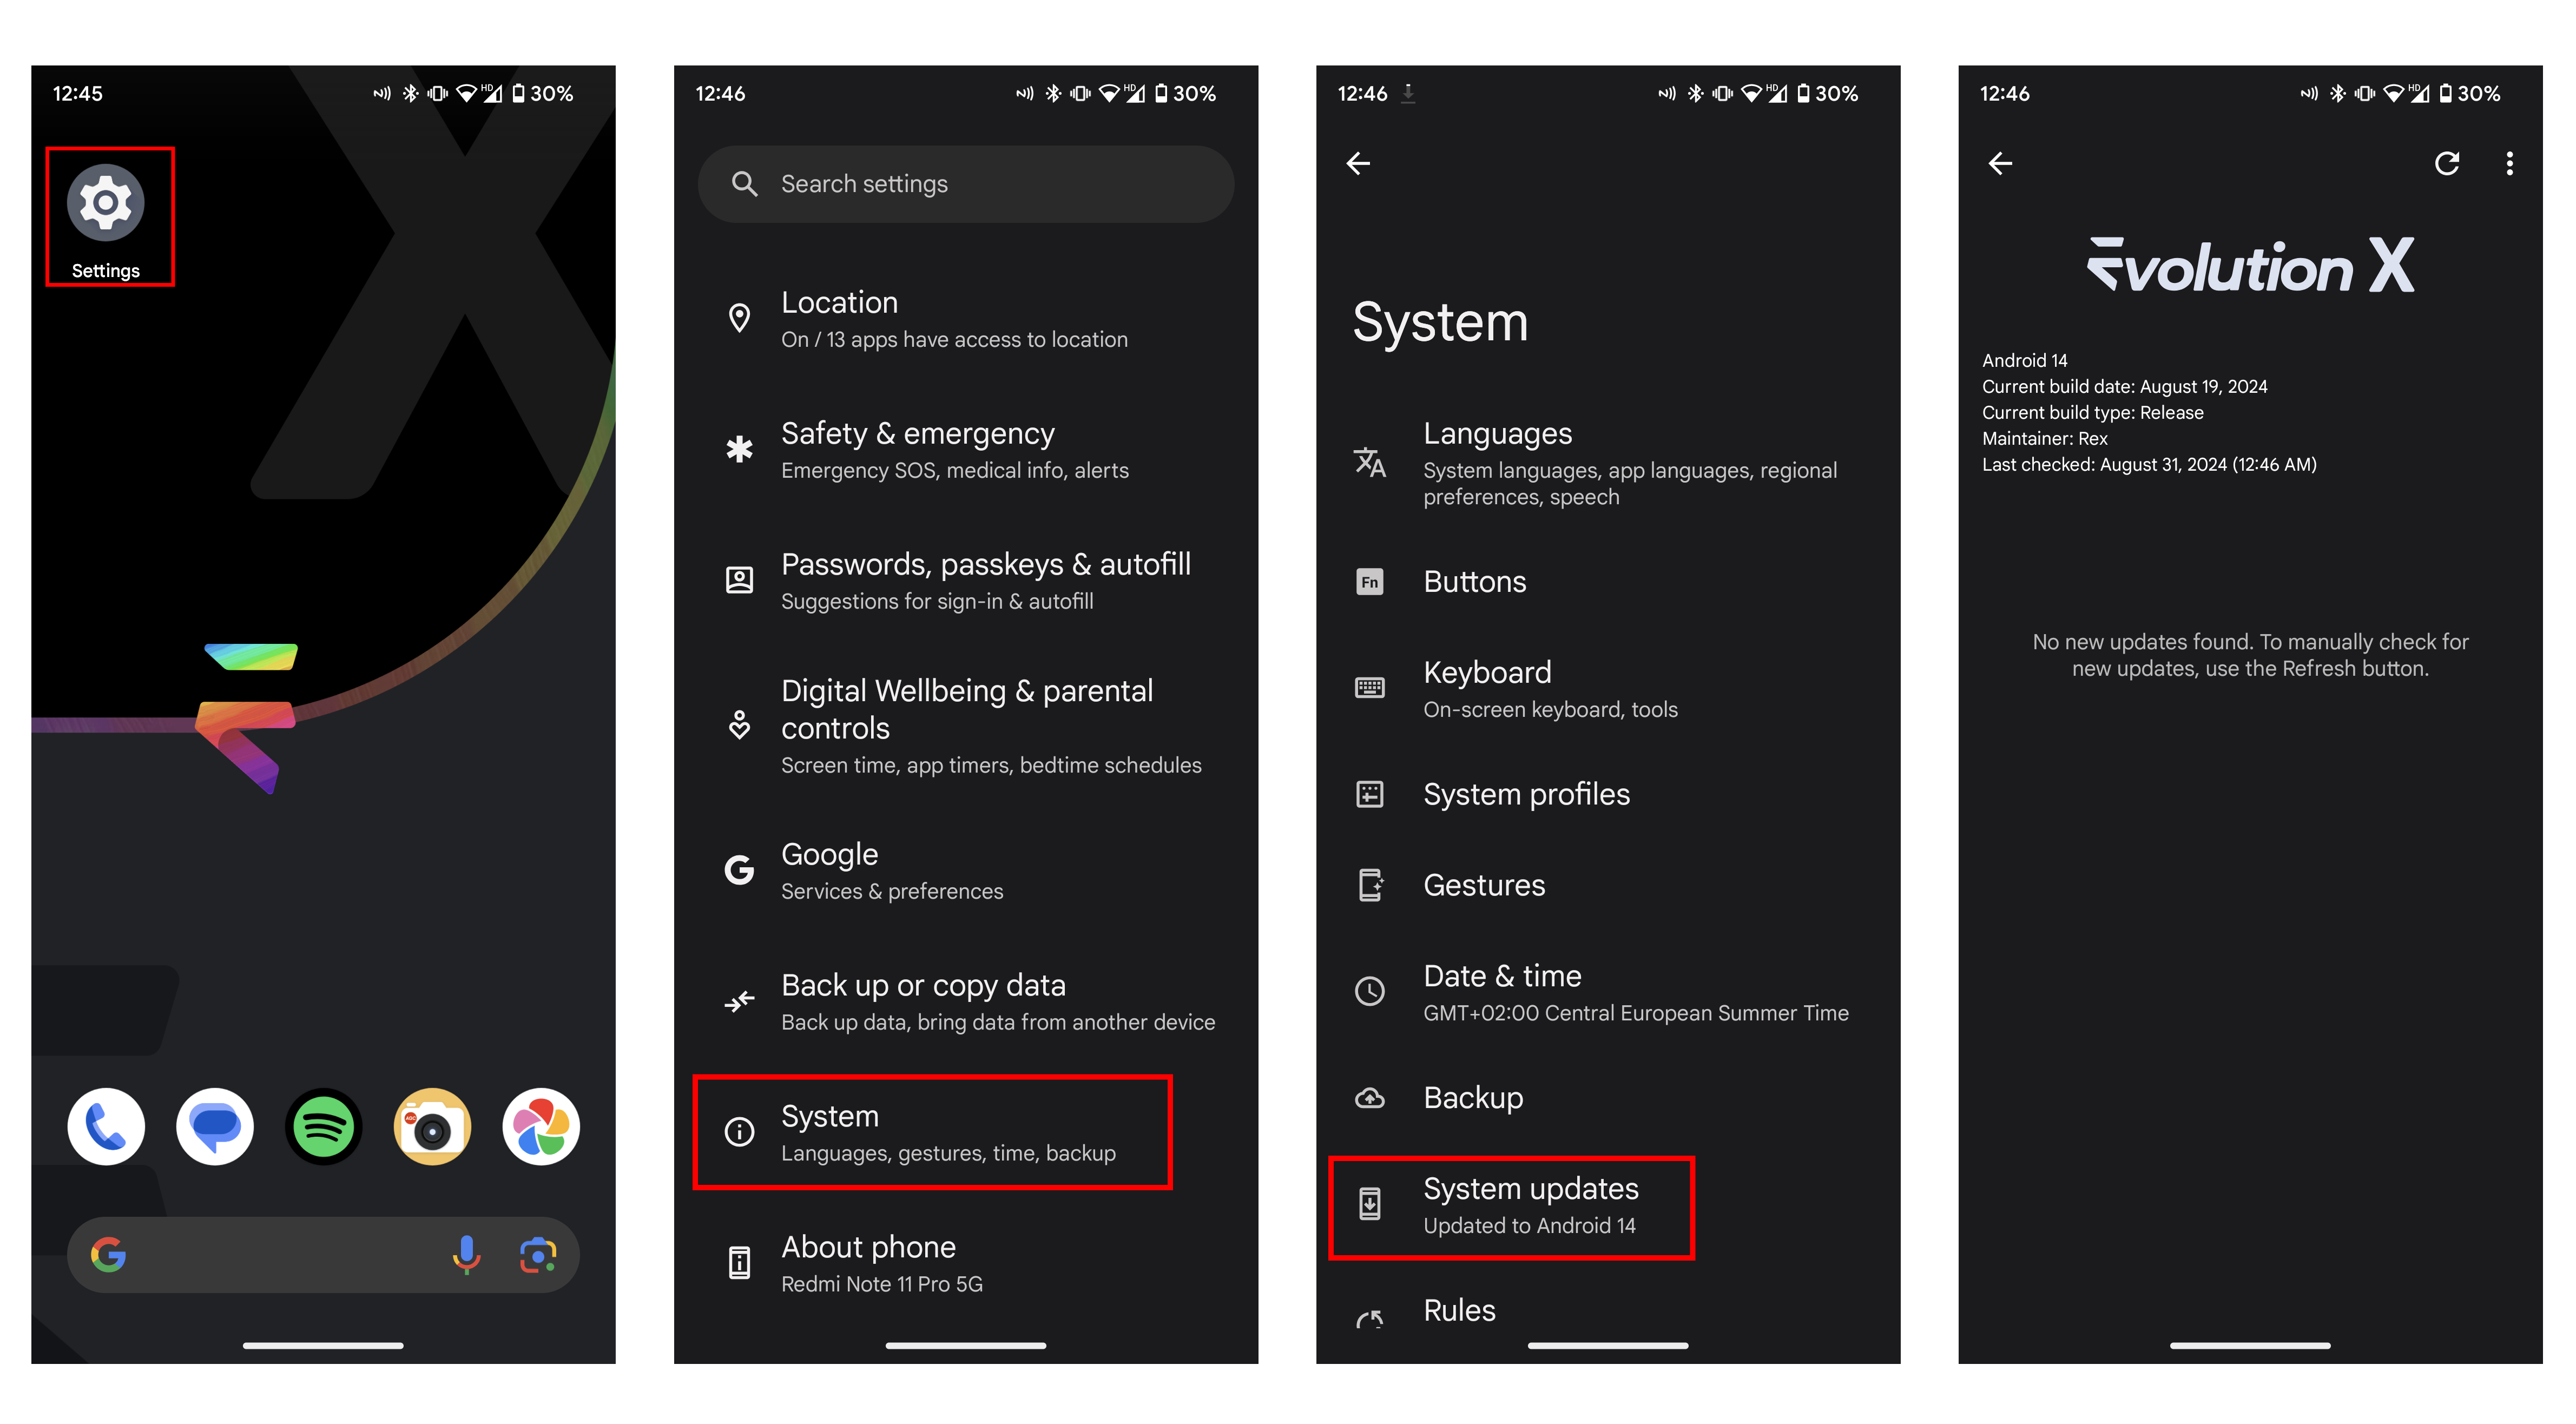This screenshot has height=1424, width=2576.
Task: Launch the Camera app
Action: pos(432,1127)
